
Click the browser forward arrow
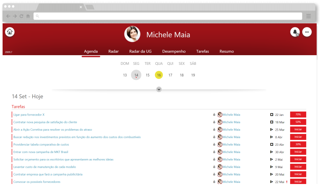click(x=15, y=16)
